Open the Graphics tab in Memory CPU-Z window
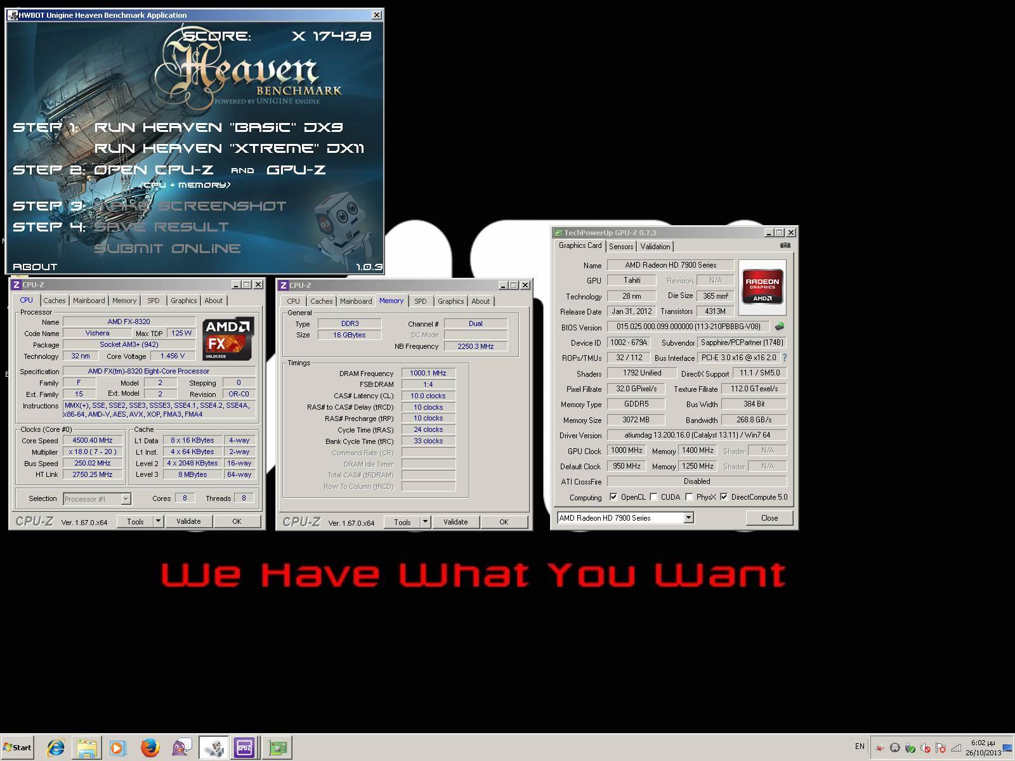 coord(450,301)
